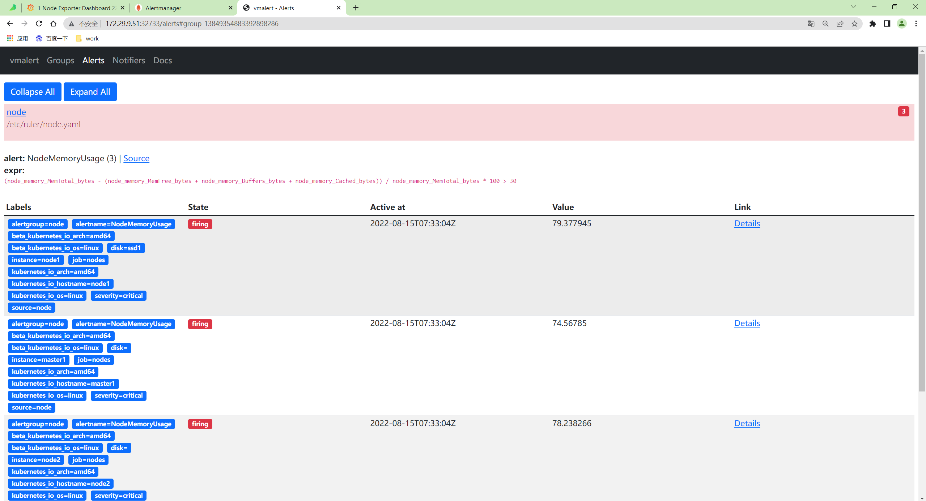
Task: Click Details for the first firing alert
Action: tap(747, 223)
